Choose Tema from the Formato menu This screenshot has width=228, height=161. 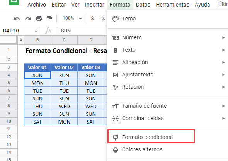click(x=168, y=19)
